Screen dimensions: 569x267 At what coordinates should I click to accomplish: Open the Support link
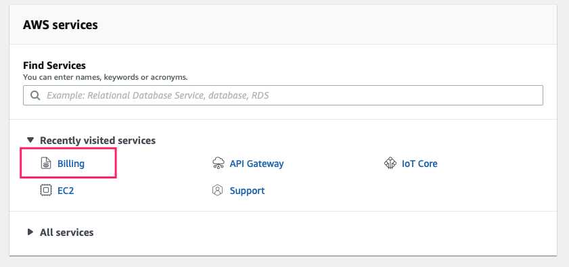[247, 191]
